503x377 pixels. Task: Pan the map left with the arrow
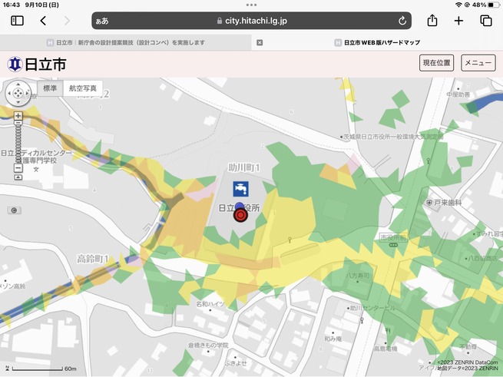[9, 94]
